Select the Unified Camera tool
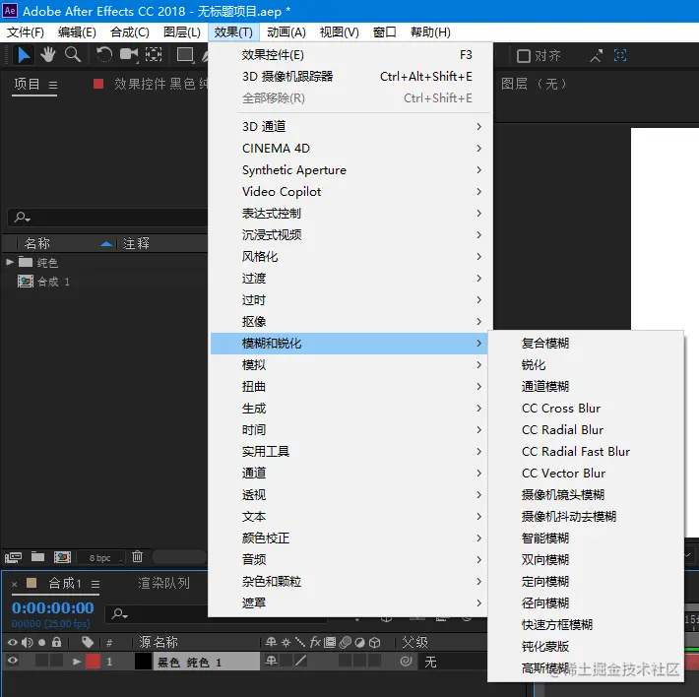 click(129, 55)
